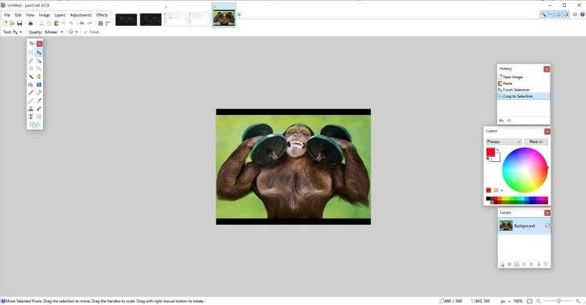Select the Pan hand tool

pyautogui.click(x=39, y=76)
